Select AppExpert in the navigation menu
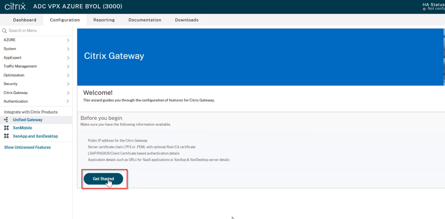Viewport: 445px width, 219px height. (12, 57)
